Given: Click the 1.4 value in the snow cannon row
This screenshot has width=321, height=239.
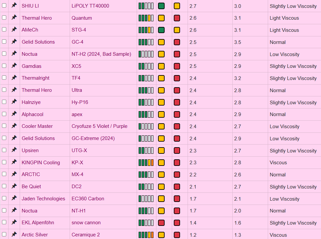Looking at the screenshot, I should [x=193, y=223].
